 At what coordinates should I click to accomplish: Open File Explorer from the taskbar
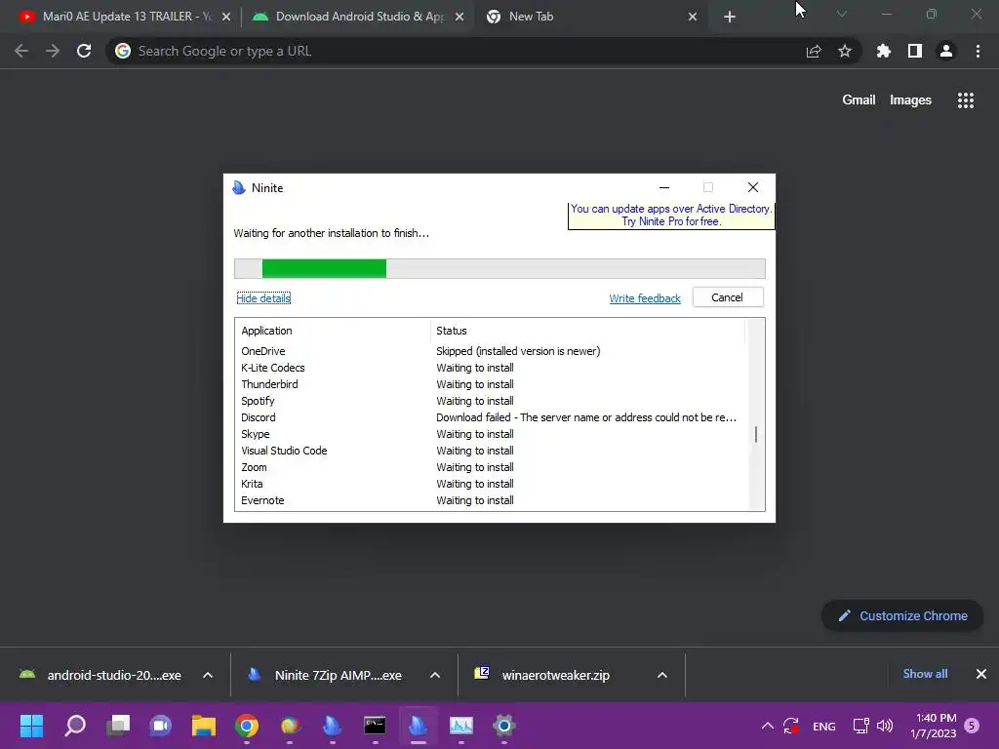click(x=204, y=726)
